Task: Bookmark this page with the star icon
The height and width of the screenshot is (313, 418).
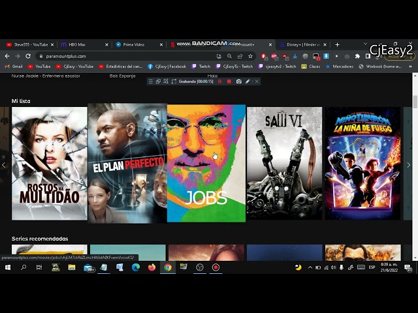Action: (250, 56)
